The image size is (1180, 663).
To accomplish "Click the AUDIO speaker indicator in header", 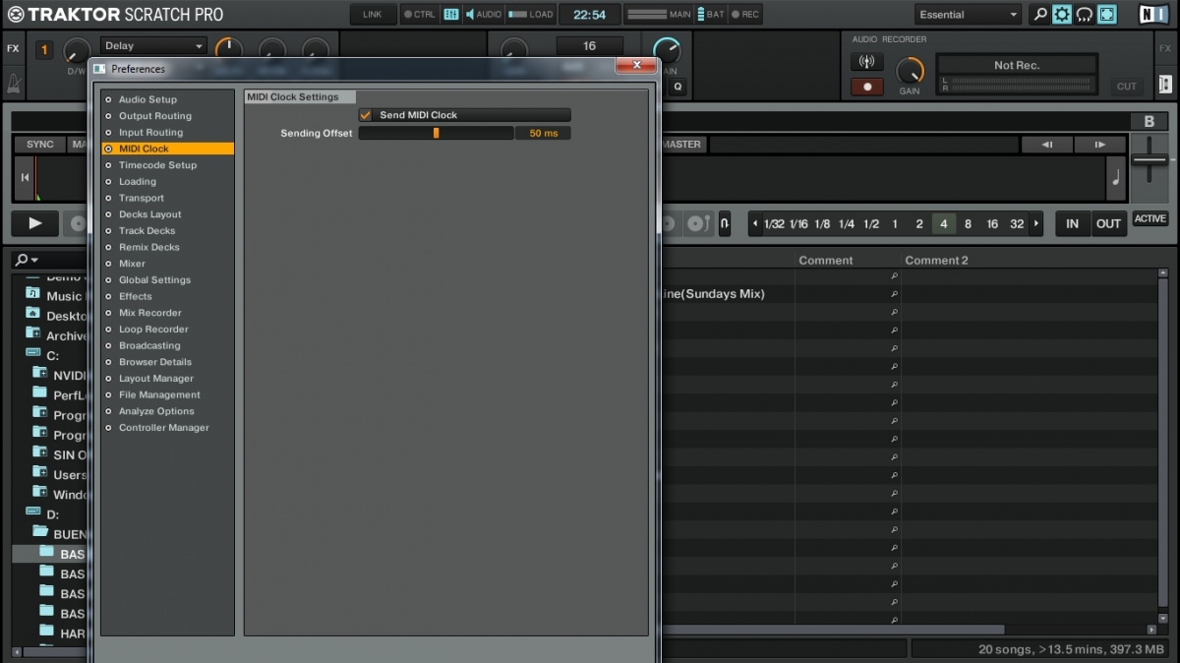I will coord(483,15).
